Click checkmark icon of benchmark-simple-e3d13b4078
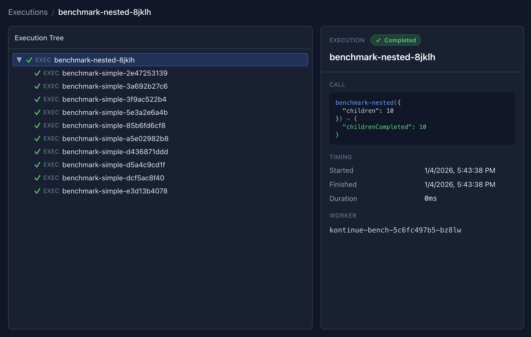Image resolution: width=531 pixels, height=337 pixels. pyautogui.click(x=37, y=191)
